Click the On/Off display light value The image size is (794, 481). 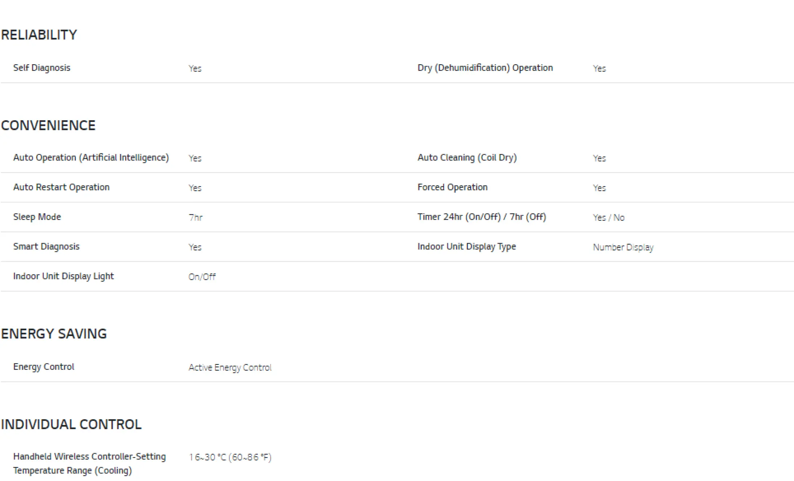coord(202,277)
